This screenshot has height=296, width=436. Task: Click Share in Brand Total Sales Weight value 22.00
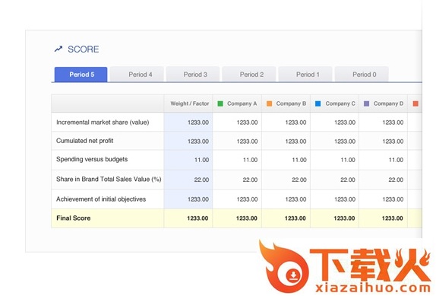click(201, 180)
